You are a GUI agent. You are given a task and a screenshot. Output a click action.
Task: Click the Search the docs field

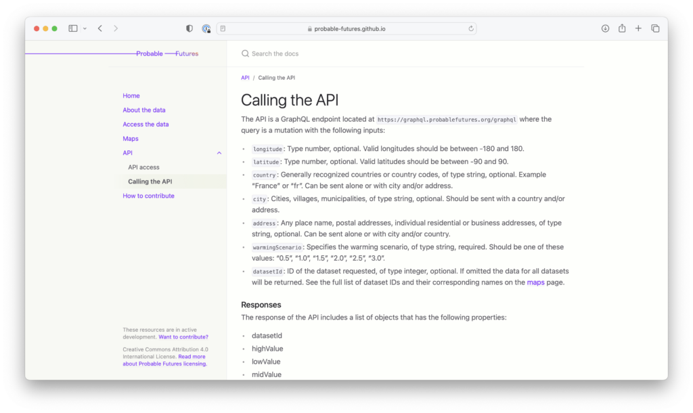[284, 53]
